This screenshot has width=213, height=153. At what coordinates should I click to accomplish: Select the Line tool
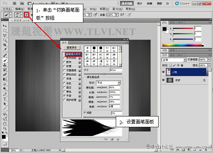tap(5, 109)
